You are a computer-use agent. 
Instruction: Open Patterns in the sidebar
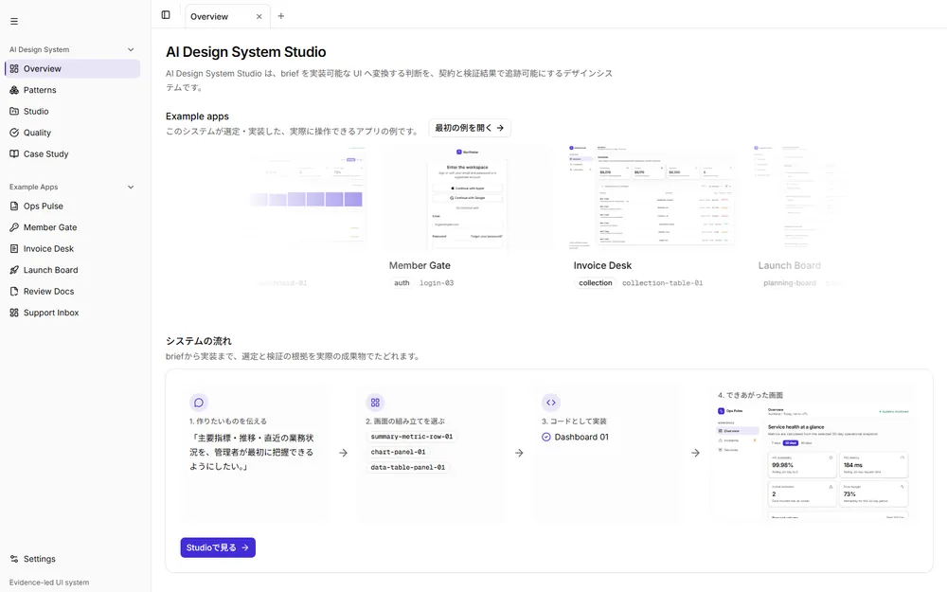[73, 90]
